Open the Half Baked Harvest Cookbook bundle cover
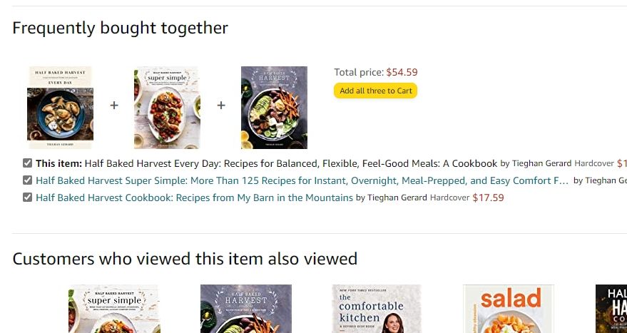The image size is (627, 333). coord(274,107)
